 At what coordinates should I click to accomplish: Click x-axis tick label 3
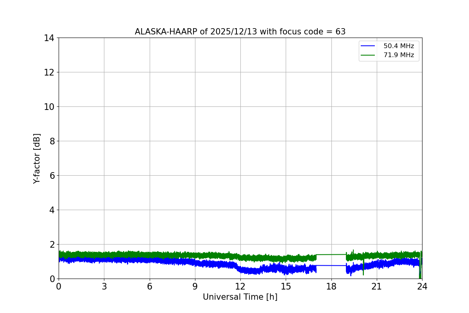click(104, 286)
